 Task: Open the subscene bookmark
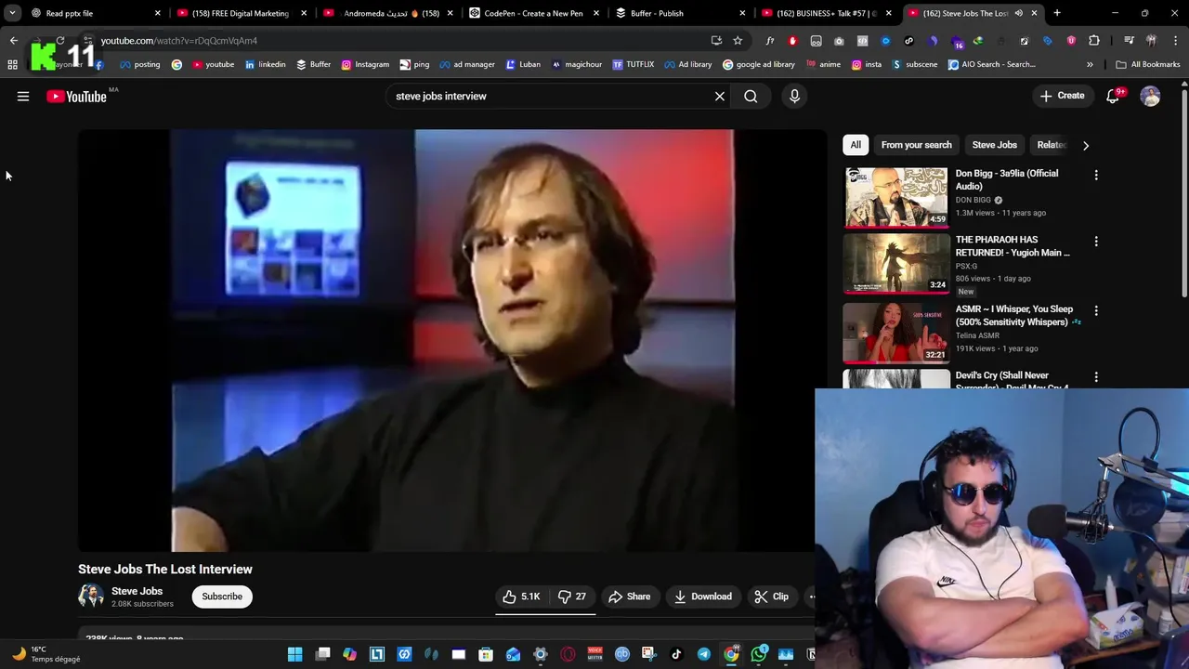click(915, 64)
